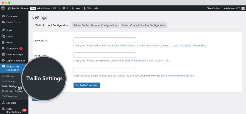Click the updates icon showing 13
Image resolution: width=246 pixels, height=114 pixels.
(54, 8)
